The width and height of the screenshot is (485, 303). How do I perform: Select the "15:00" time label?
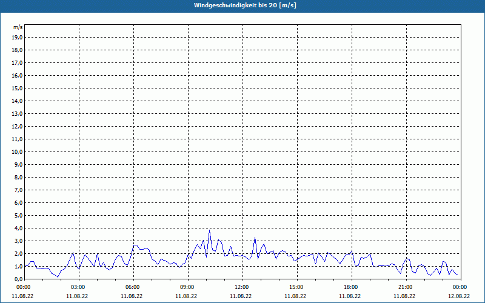(x=297, y=287)
